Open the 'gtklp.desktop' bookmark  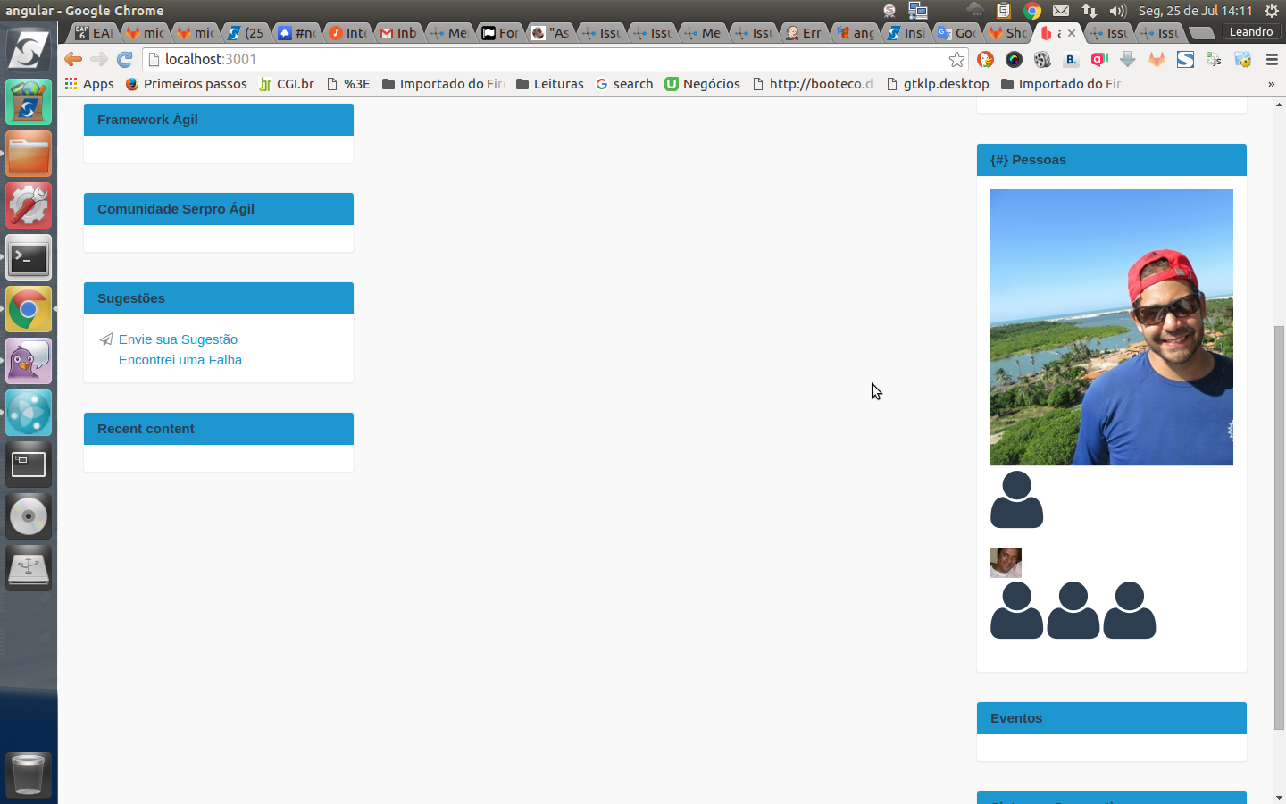click(x=937, y=84)
